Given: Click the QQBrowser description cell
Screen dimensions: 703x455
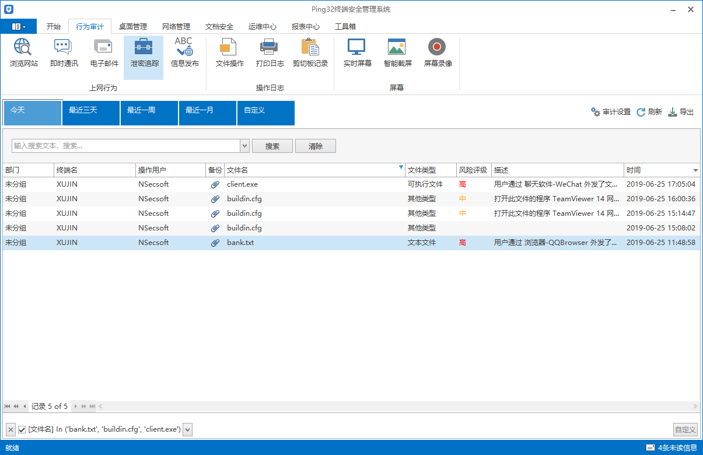Looking at the screenshot, I should tap(558, 243).
